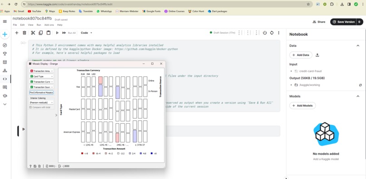Toggle Compare with total checkbox

click(x=30, y=108)
